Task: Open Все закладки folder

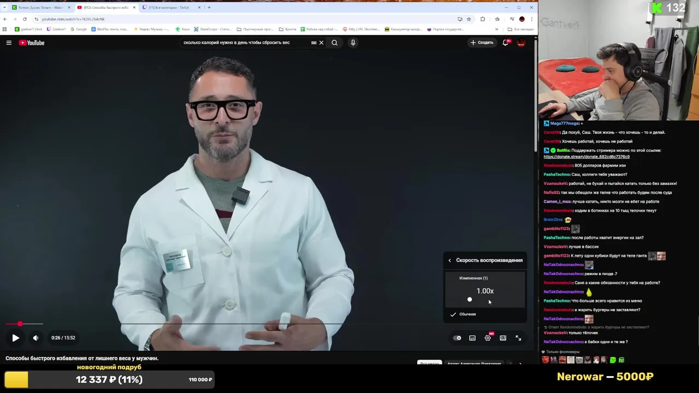Action: tap(520, 29)
